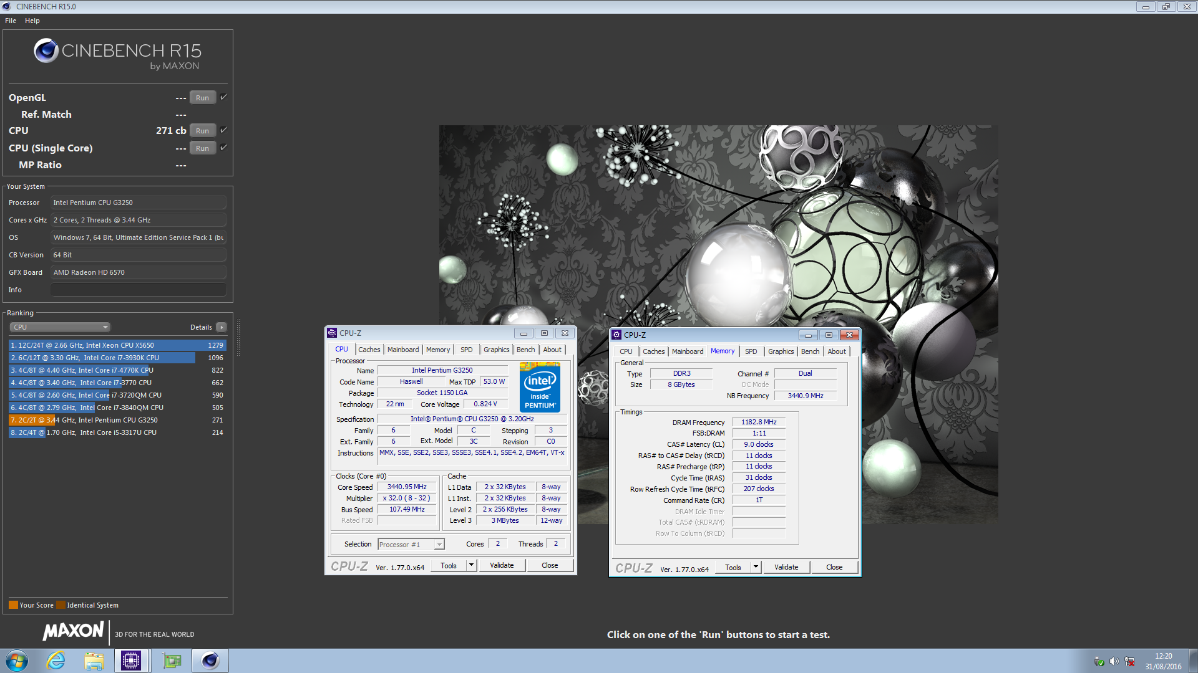Click Validate in left CPU-Z window

pyautogui.click(x=502, y=565)
